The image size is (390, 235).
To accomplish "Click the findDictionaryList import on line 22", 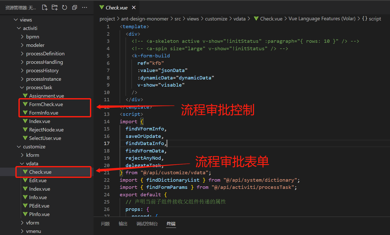I will [173, 180].
